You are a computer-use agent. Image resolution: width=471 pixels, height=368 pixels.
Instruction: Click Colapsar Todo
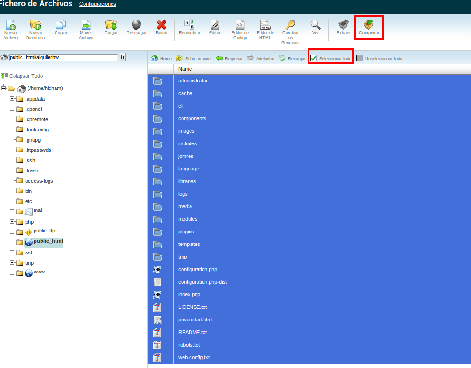click(x=22, y=76)
